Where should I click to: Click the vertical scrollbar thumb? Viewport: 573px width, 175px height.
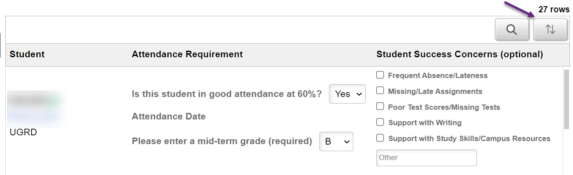(x=566, y=99)
